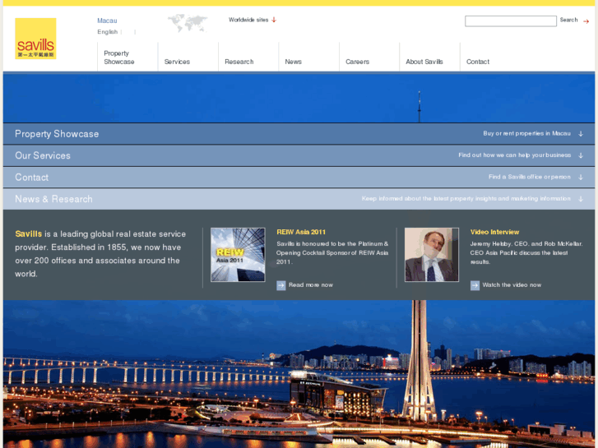Viewport: 598px width, 448px height.
Task: Focus the search input field
Action: pyautogui.click(x=511, y=21)
